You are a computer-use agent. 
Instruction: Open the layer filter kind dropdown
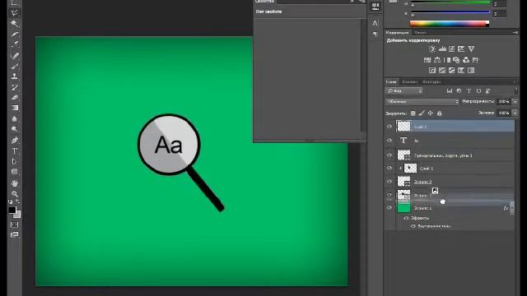tap(404, 91)
